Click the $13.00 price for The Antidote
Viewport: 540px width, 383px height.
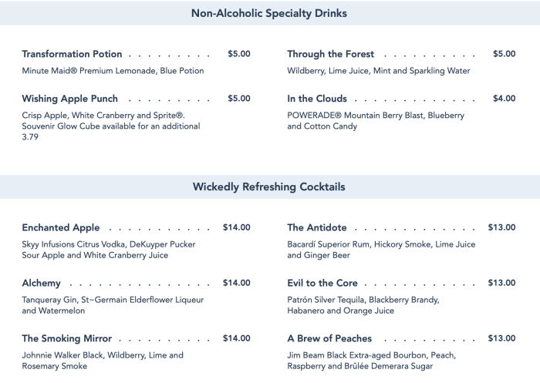coord(502,227)
